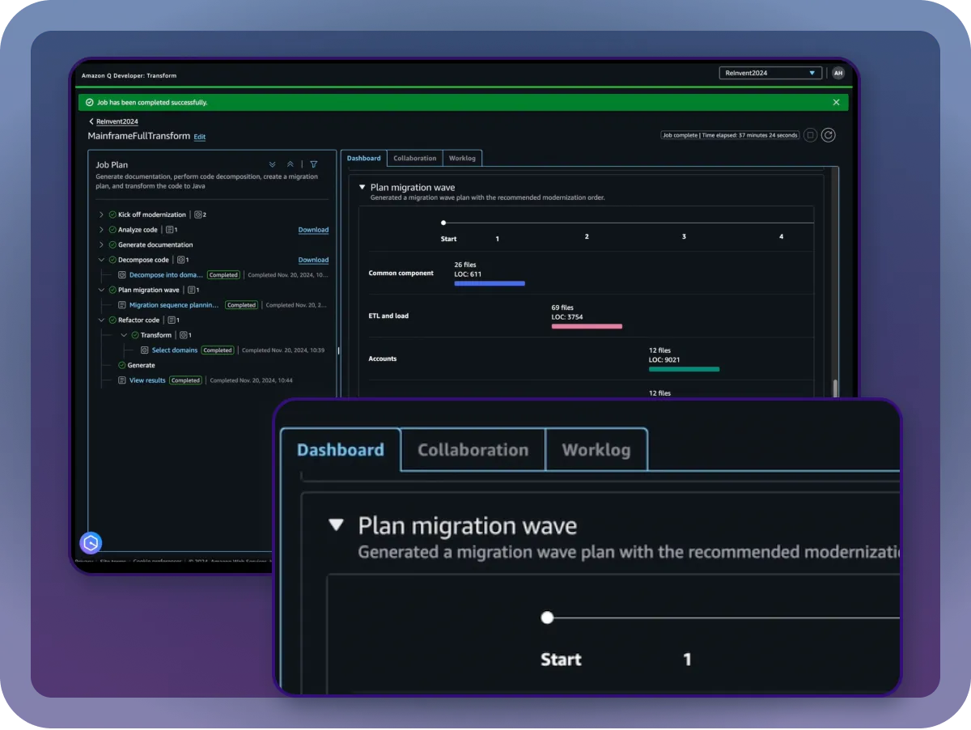This screenshot has width=971, height=730.
Task: Click the back arrow beside ReInvent2024 breadcrumb
Action: pos(91,121)
